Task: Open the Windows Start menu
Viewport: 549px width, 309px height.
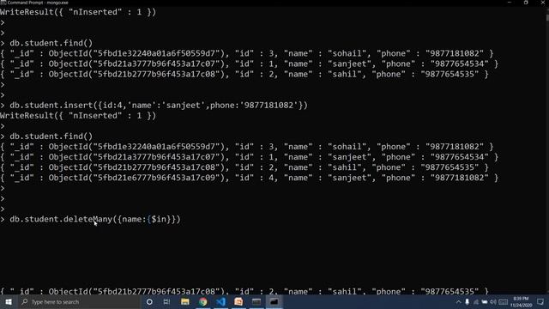Action: click(9, 301)
